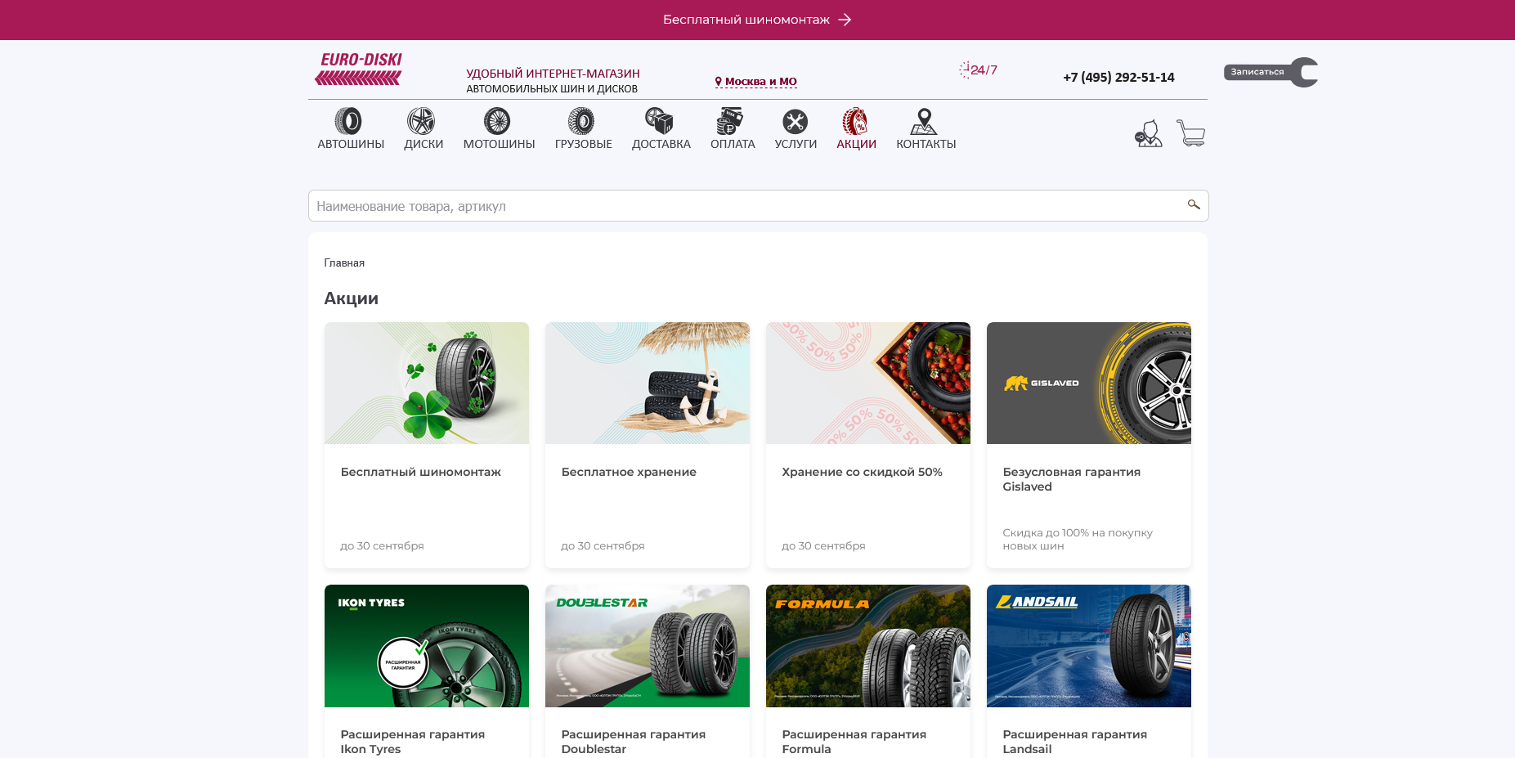Open the Ikon Tyres promo image
This screenshot has width=1515, height=758.
tap(427, 646)
